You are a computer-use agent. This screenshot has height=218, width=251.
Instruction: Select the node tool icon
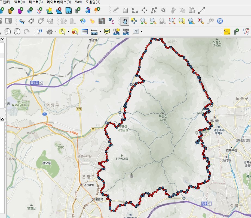tap(154, 10)
